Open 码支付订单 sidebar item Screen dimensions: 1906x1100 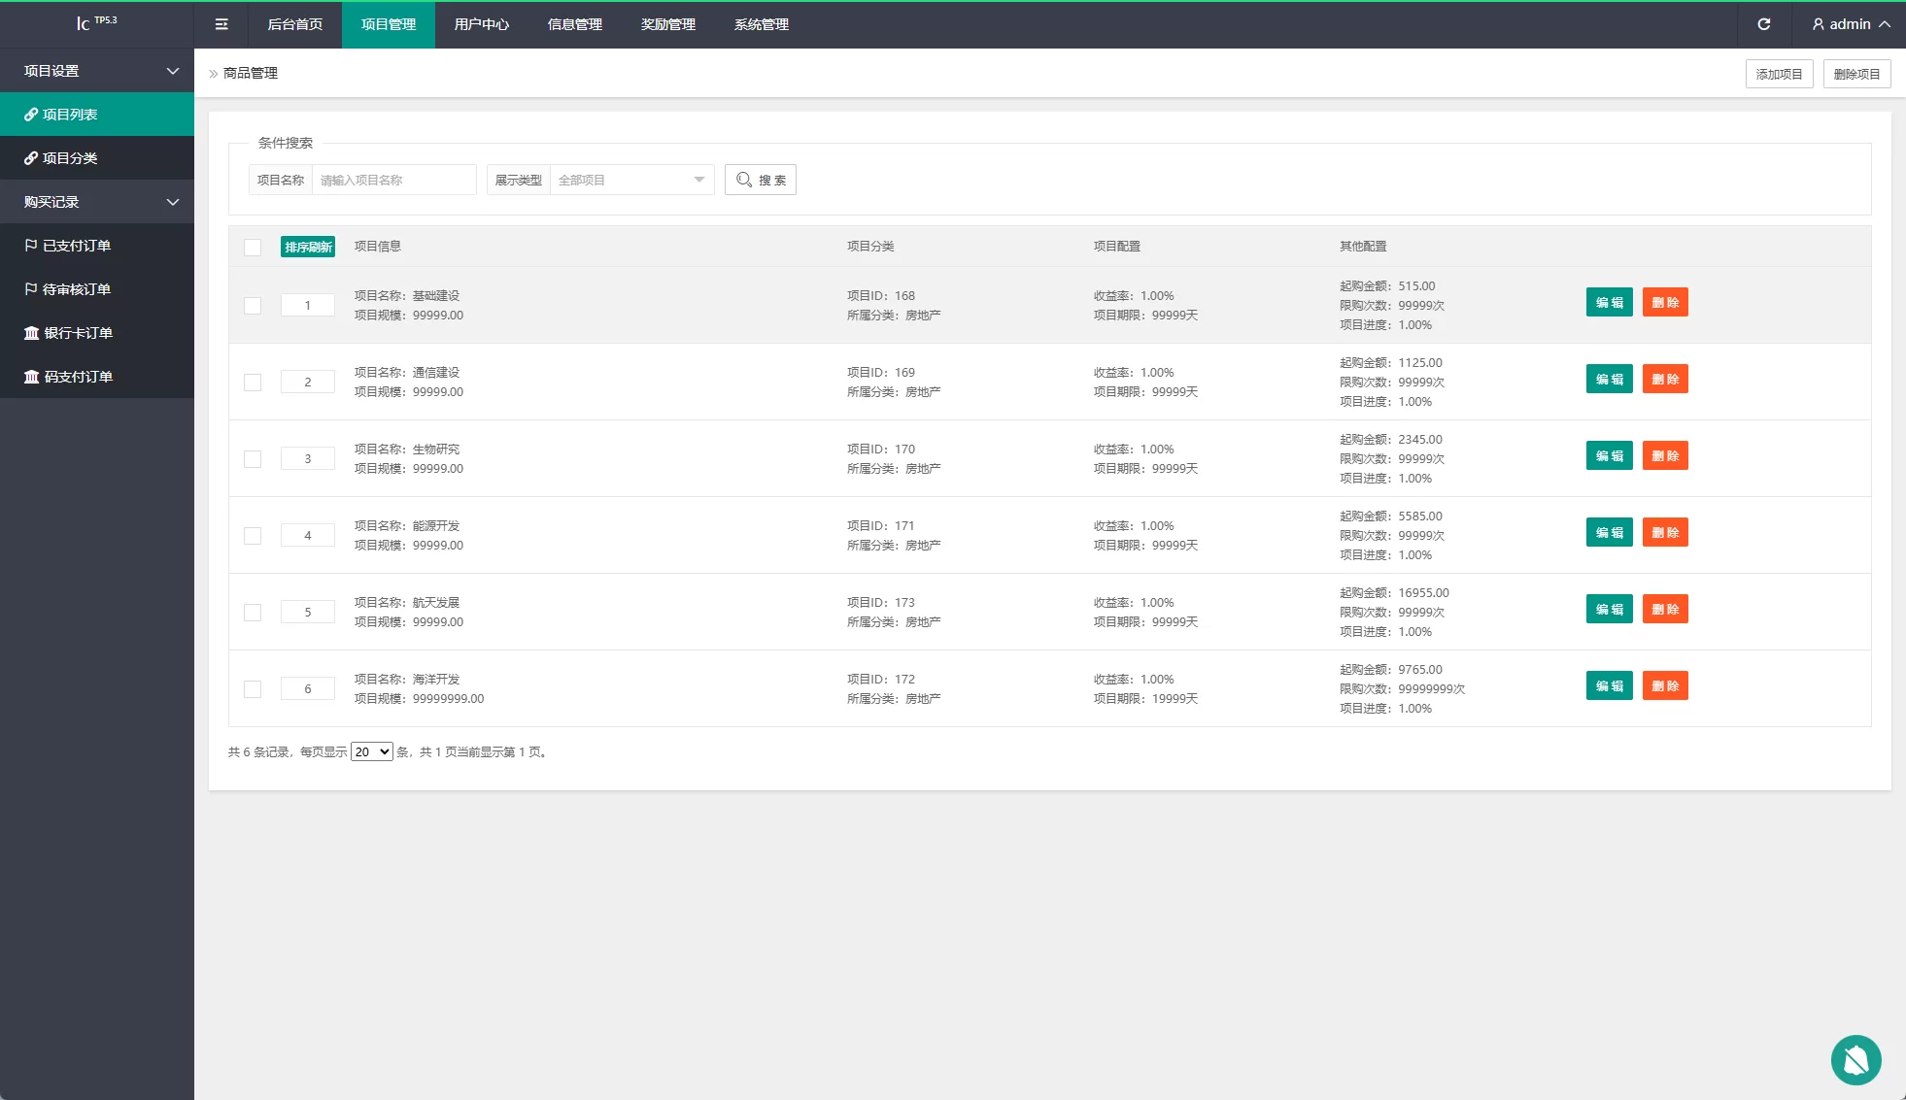click(78, 377)
